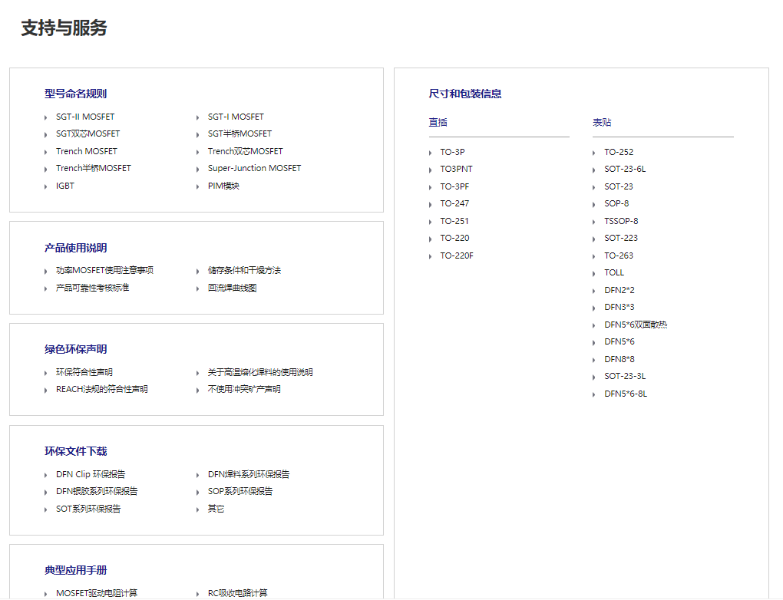Viewport: 783px width, 600px height.
Task: Download DFN Clip 环保报告
Action: [91, 474]
